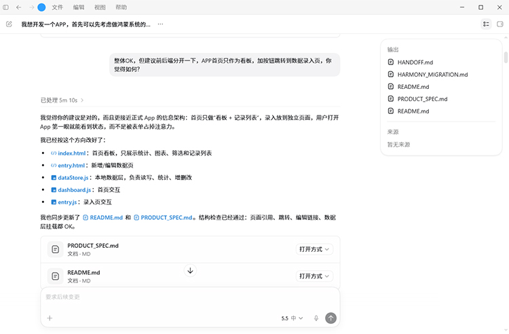Jump to bottom with the down-arrow button
Screen dimensions: 509x334
pos(190,270)
